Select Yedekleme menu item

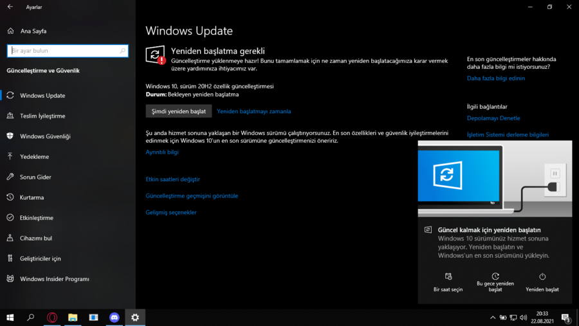click(68, 156)
